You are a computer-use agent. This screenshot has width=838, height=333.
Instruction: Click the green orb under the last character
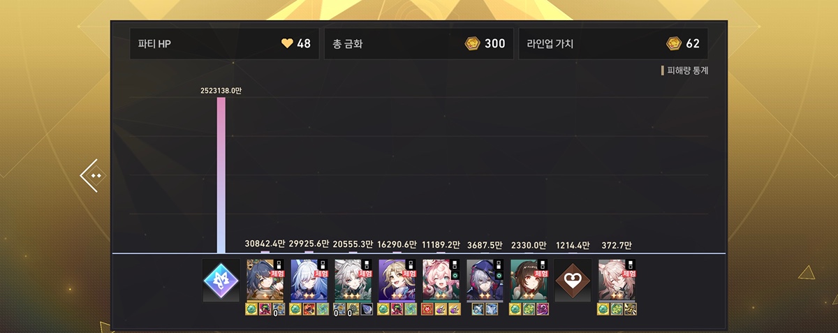603,309
